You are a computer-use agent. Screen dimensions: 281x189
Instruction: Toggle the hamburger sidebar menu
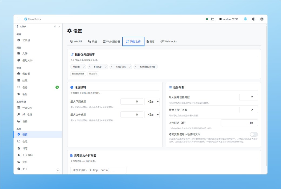(x=19, y=19)
